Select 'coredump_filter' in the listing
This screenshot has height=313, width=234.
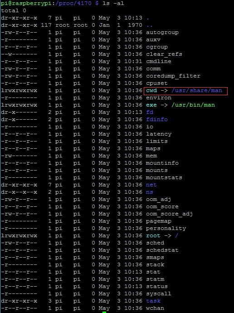173,76
